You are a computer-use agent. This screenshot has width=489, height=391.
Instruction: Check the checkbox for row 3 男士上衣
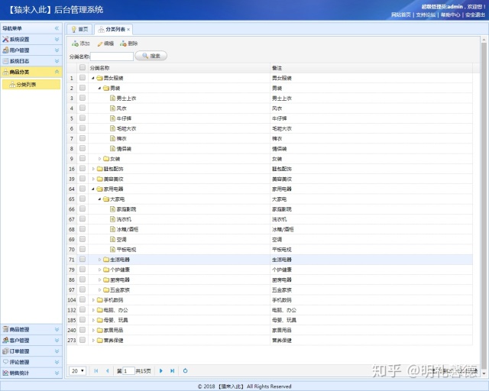[x=83, y=98]
